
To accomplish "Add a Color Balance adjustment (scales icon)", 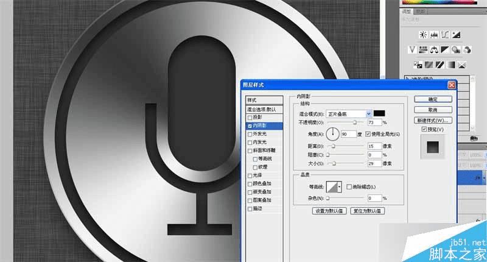I will (x=434, y=50).
